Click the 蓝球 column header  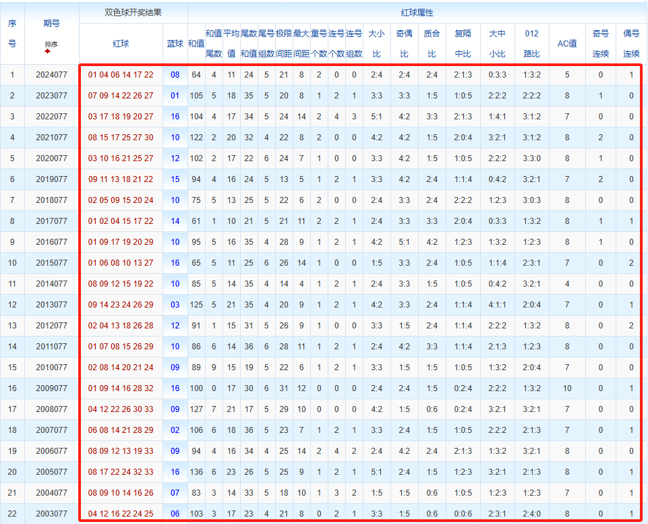pos(175,44)
